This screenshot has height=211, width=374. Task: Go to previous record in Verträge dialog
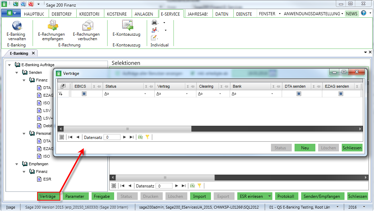coord(77,137)
